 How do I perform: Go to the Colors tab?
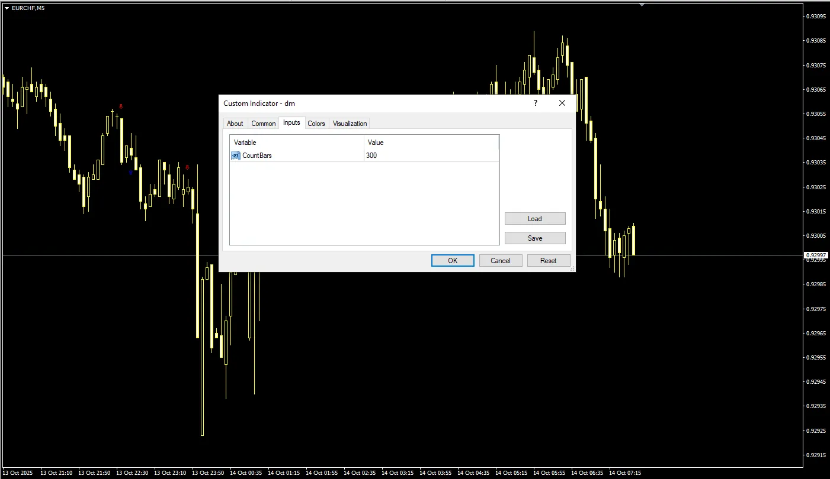click(x=316, y=124)
